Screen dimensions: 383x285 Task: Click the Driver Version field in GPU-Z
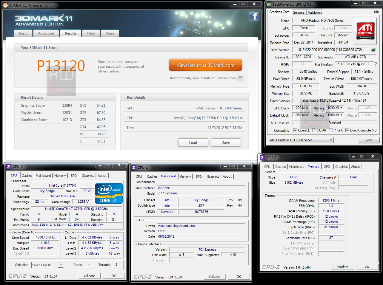coord(334,100)
